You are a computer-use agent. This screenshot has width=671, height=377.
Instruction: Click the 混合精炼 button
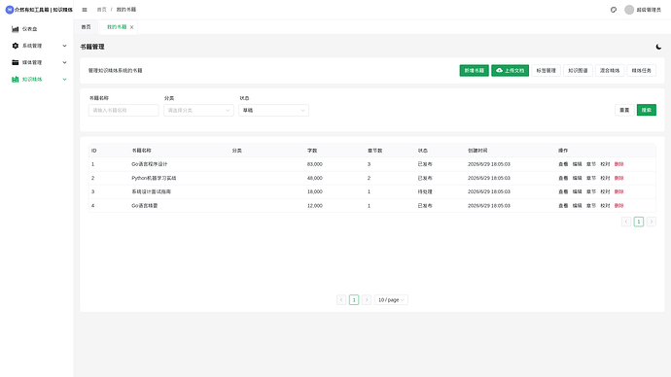(x=610, y=71)
